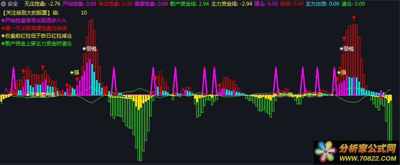
Task: Click the level value 10
Action: (84, 13)
